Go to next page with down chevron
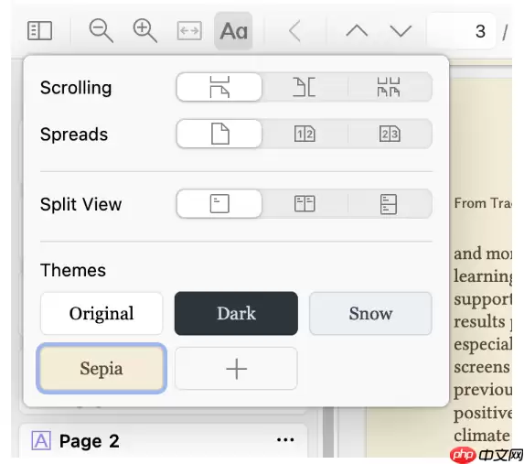This screenshot has height=464, width=524. coord(401,31)
